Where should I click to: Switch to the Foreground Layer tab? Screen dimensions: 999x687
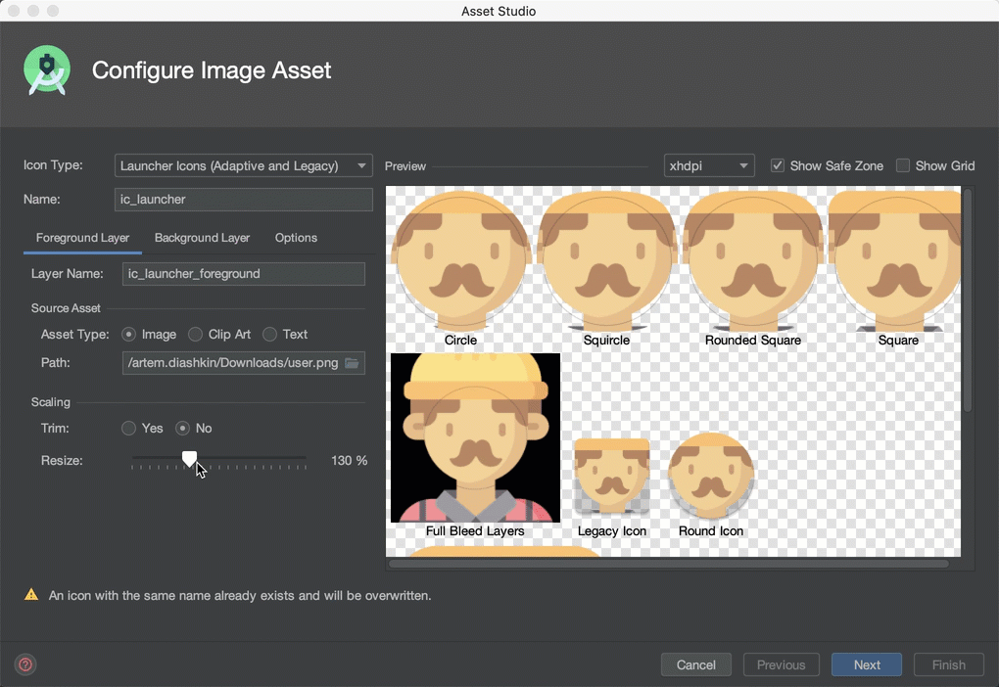coord(83,238)
